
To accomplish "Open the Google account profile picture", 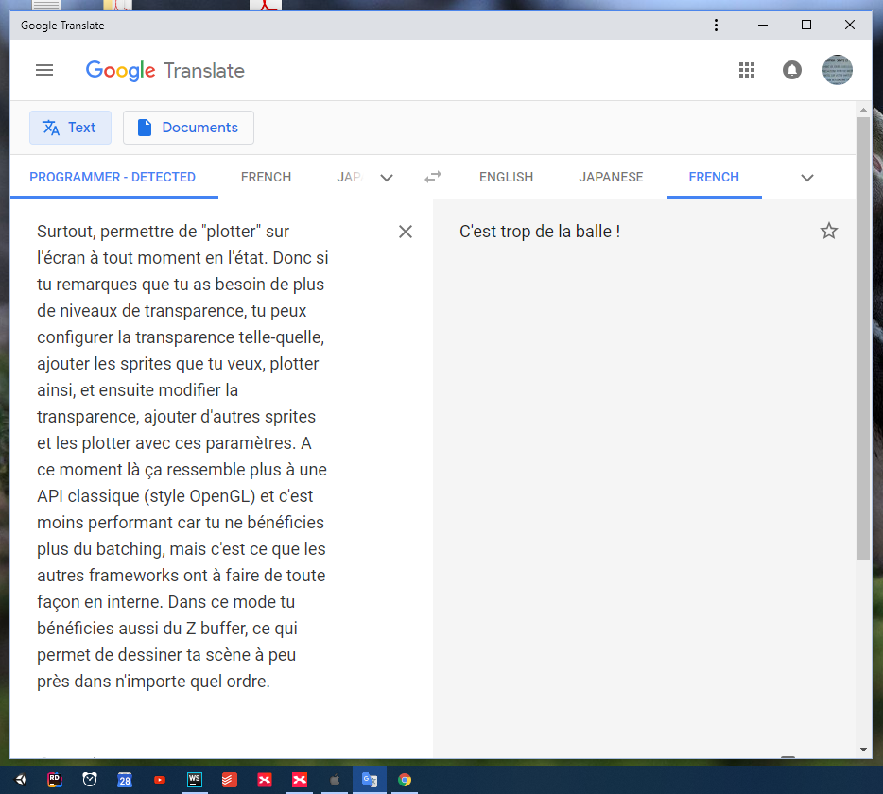I will tap(838, 70).
